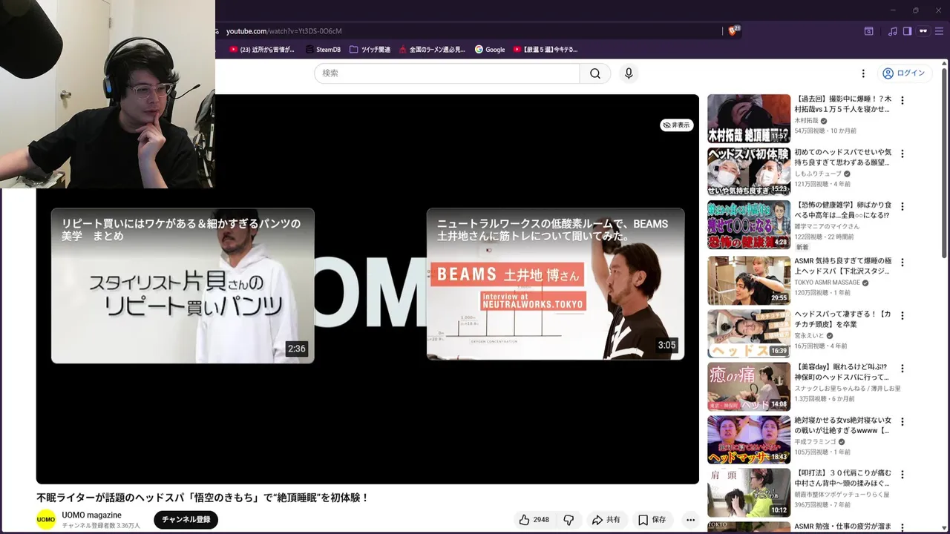Open 木村拓哉 絶頂睡眠 video thumbnail
The height and width of the screenshot is (534, 950).
point(749,118)
